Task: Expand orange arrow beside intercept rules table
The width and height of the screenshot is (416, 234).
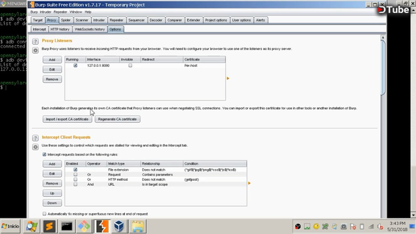Action: tap(249, 183)
